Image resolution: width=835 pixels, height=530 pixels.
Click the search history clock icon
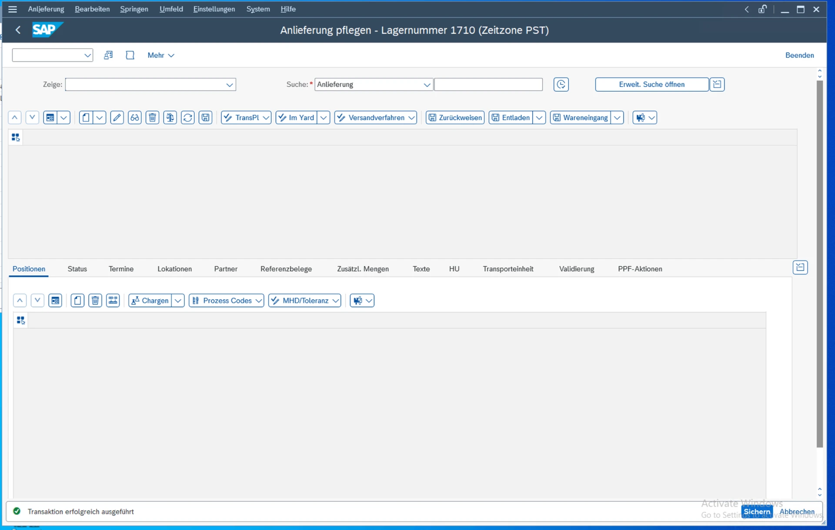[x=561, y=84]
